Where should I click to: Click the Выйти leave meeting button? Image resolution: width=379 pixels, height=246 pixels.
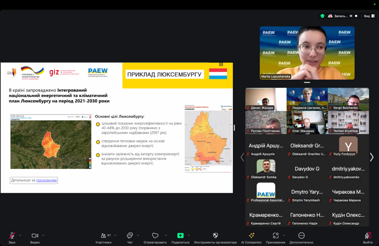coord(367,236)
